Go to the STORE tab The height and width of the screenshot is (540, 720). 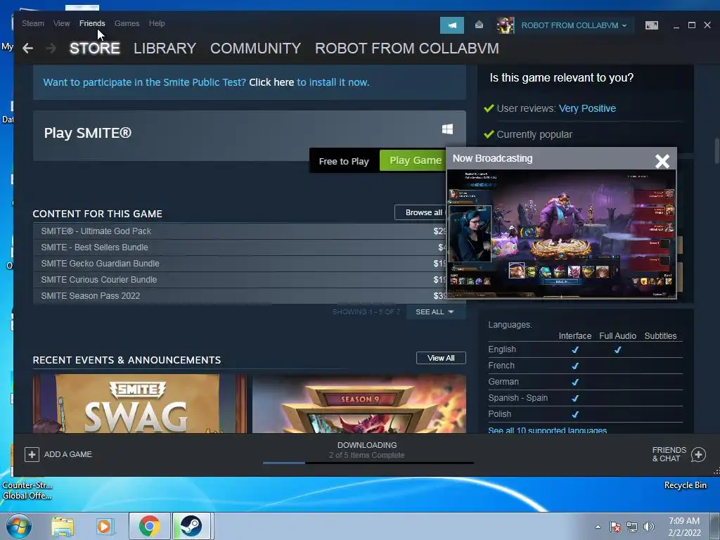click(x=95, y=49)
